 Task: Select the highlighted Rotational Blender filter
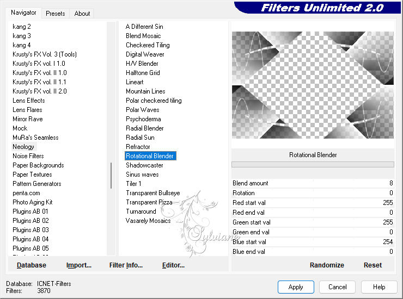(x=150, y=156)
